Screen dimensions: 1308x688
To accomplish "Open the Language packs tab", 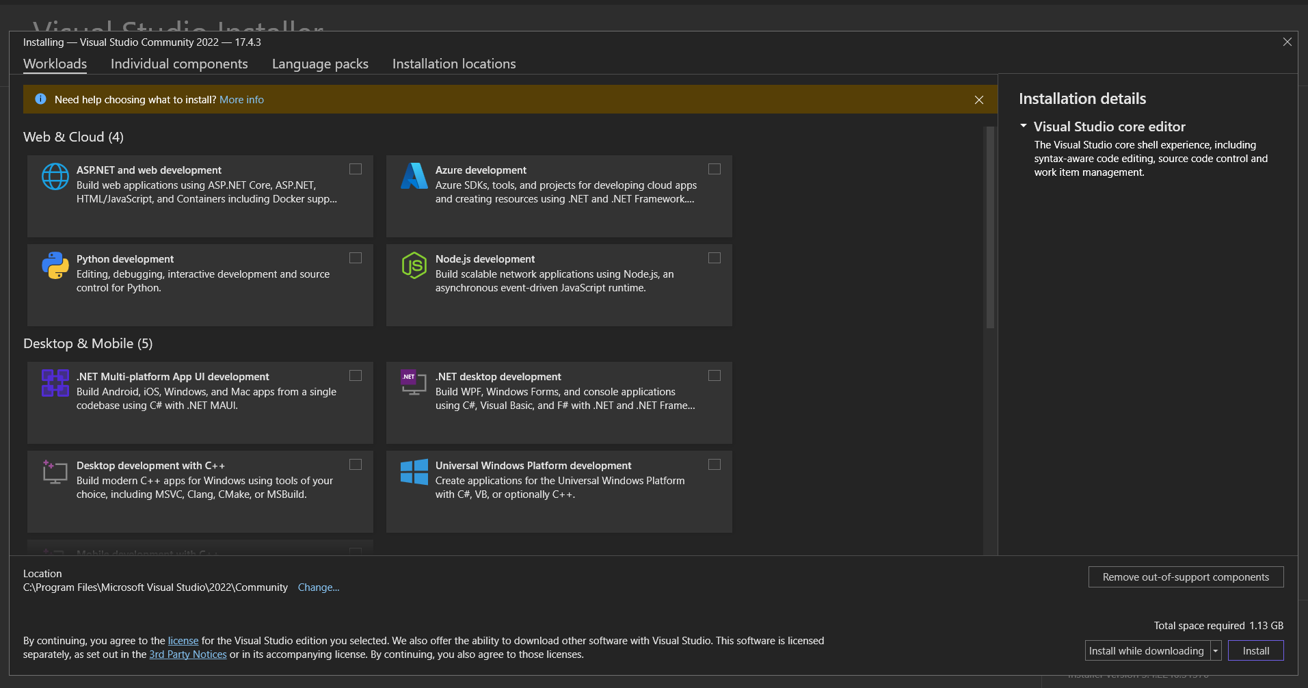I will pyautogui.click(x=320, y=64).
